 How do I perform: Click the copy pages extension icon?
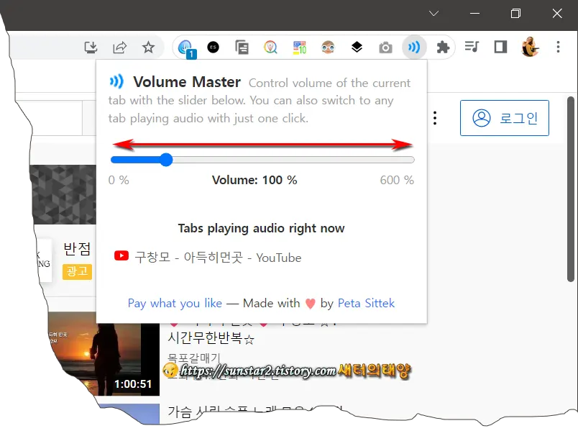(x=242, y=47)
